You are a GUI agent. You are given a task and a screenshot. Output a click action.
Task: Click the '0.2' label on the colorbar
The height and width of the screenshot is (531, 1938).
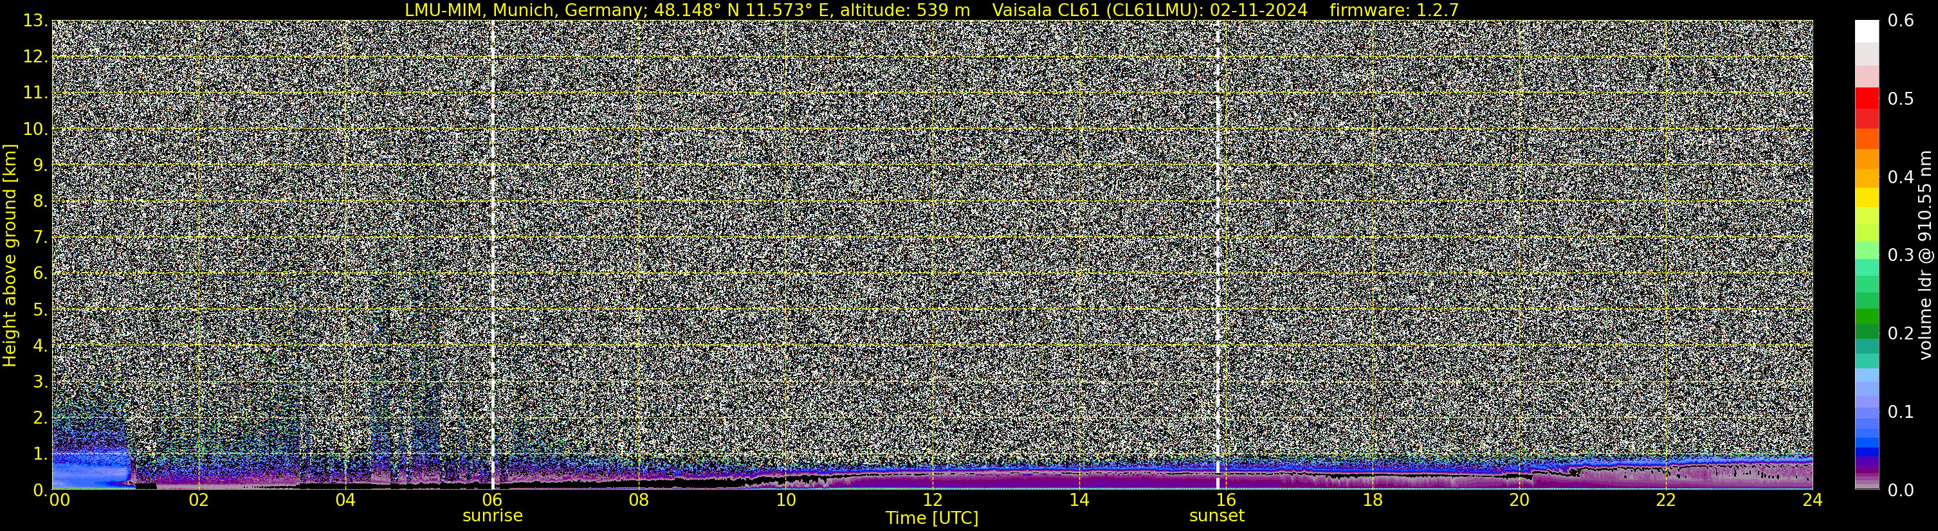[x=1901, y=334]
